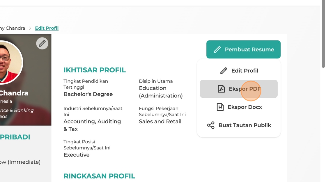The width and height of the screenshot is (326, 182).
Task: Click the share icon for Buat Tautan Publik
Action: [x=211, y=125]
